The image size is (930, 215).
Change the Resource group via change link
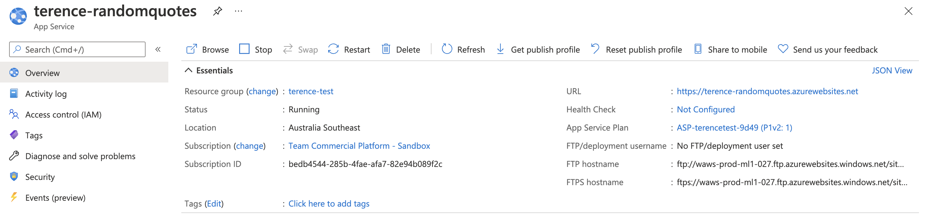(262, 92)
